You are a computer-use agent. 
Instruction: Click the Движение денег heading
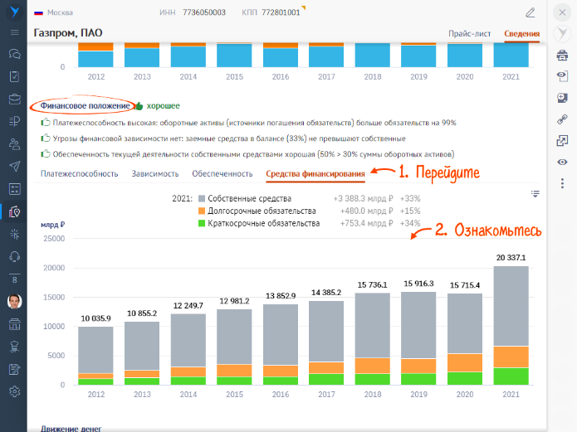(71, 429)
